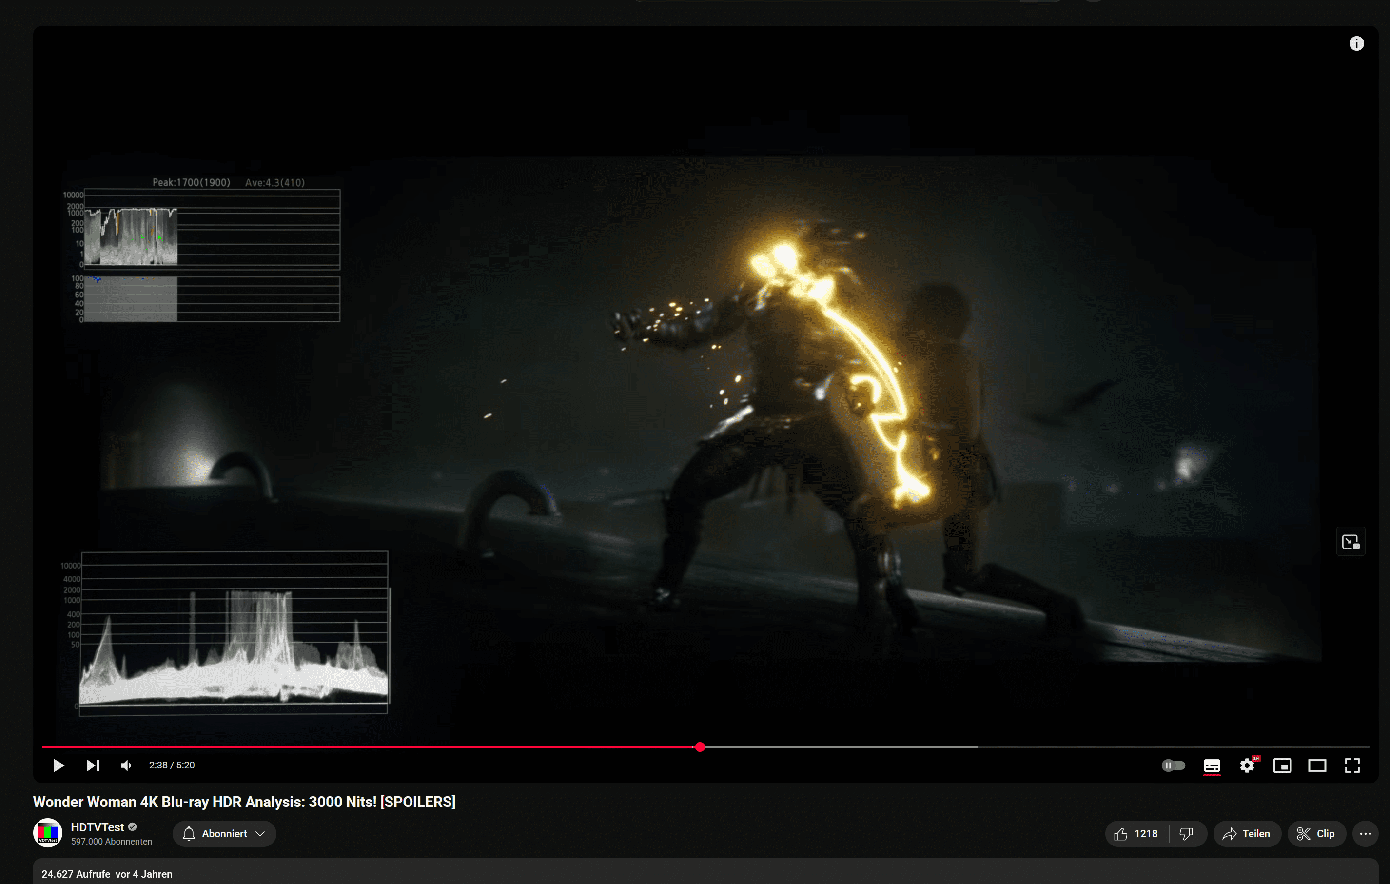Open the player settings gear
This screenshot has height=884, width=1390.
(x=1247, y=765)
